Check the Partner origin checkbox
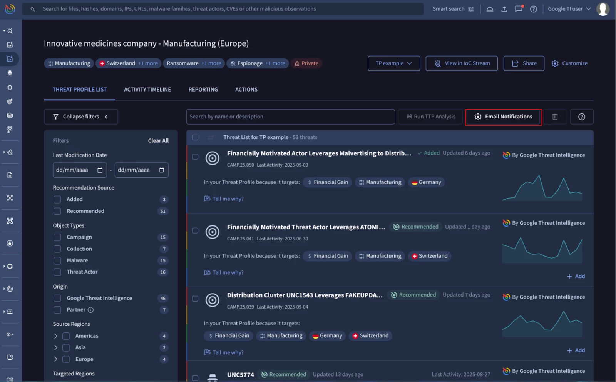 click(57, 310)
